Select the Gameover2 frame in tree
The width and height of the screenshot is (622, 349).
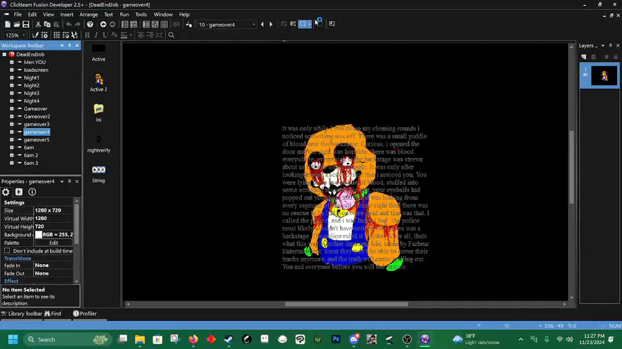(37, 117)
